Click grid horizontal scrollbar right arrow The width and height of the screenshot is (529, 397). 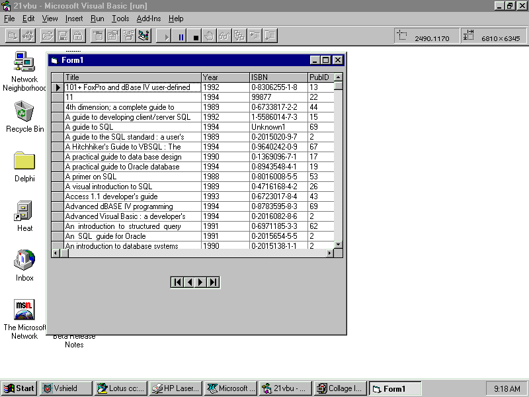click(x=329, y=253)
